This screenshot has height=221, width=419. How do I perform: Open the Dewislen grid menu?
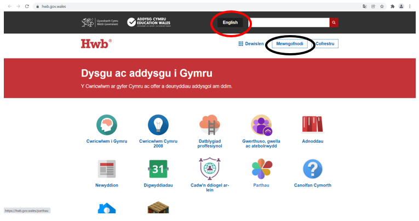[251, 44]
